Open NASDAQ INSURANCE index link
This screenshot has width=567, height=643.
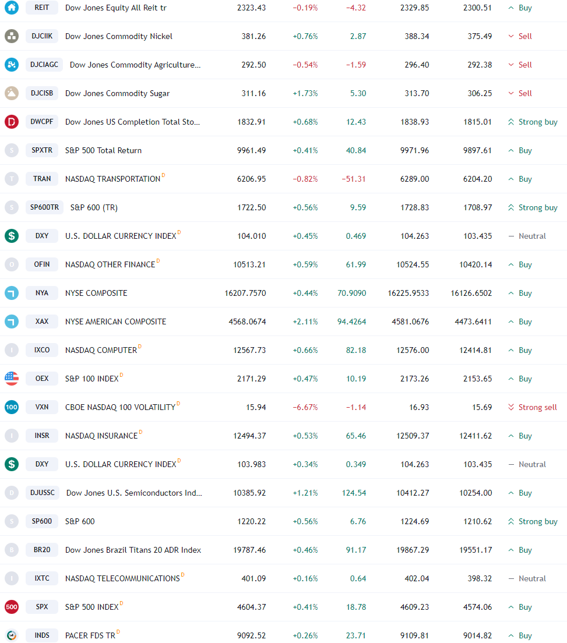[101, 436]
